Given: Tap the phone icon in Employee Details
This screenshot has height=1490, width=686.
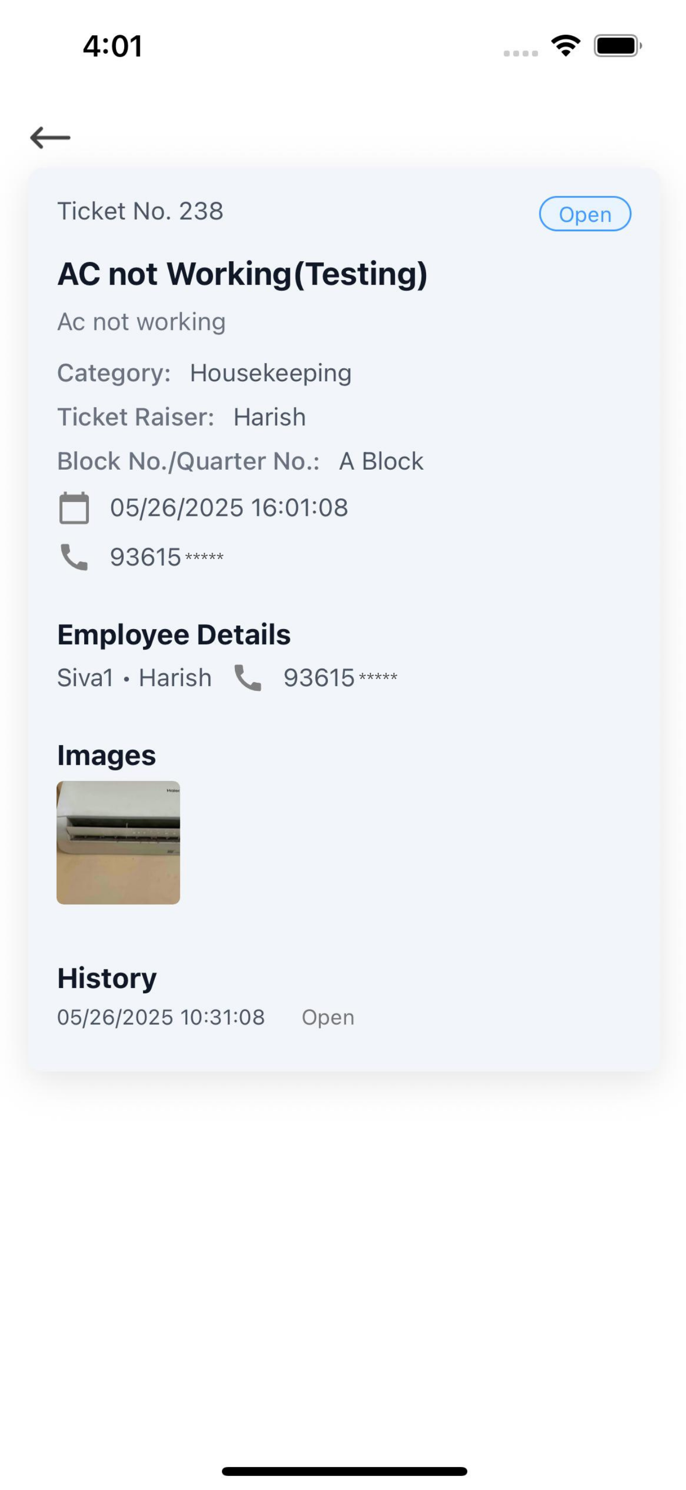Looking at the screenshot, I should tap(247, 678).
